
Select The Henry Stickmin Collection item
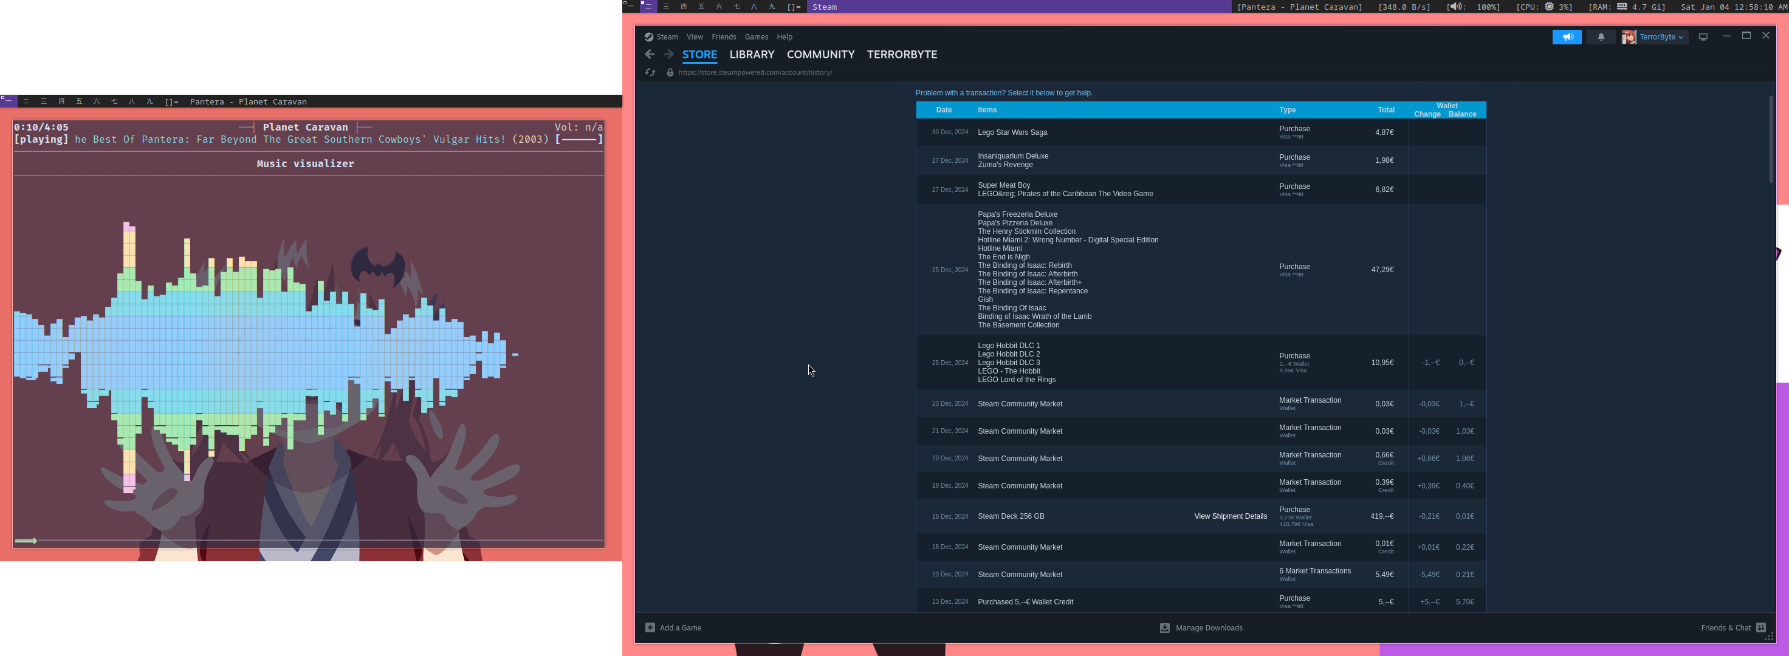[1026, 232]
